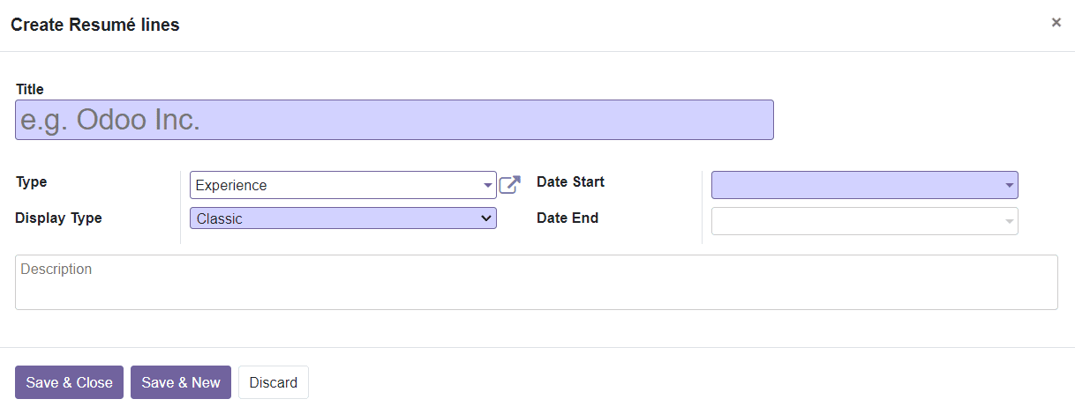
Task: Click the Display Type label
Action: point(58,218)
